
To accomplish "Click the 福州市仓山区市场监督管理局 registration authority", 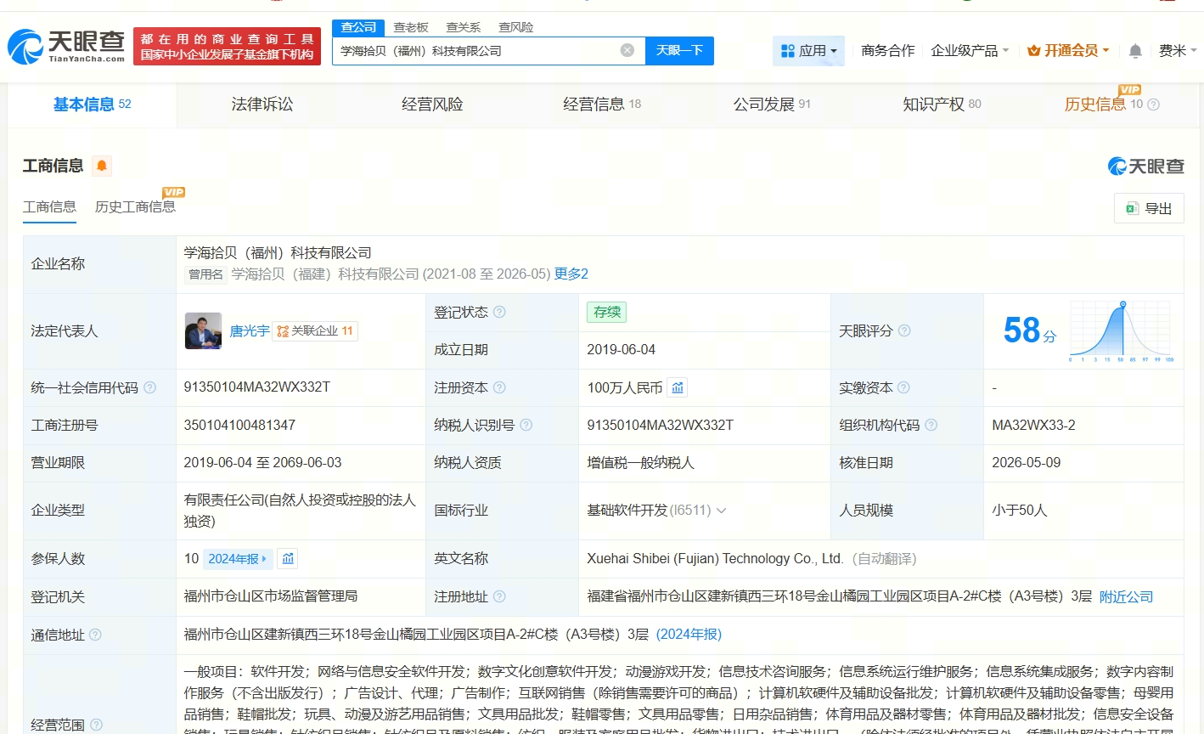I will coord(270,596).
